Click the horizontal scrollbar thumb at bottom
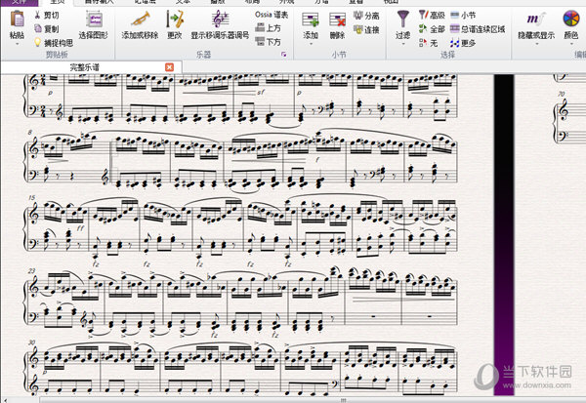The width and height of the screenshot is (586, 403). [x=343, y=400]
